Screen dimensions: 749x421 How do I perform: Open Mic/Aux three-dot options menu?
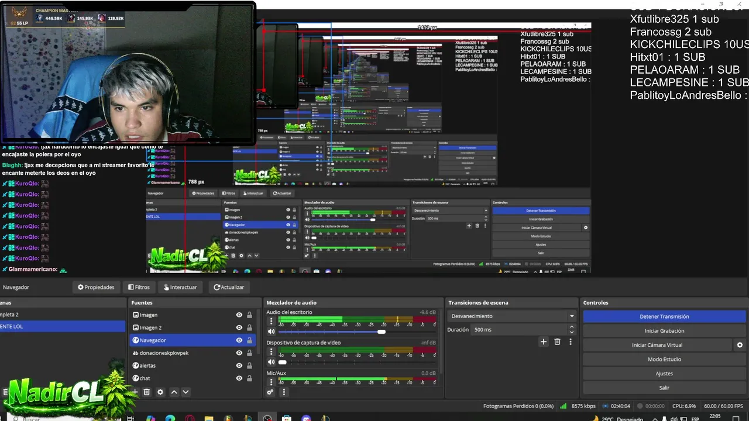(271, 382)
